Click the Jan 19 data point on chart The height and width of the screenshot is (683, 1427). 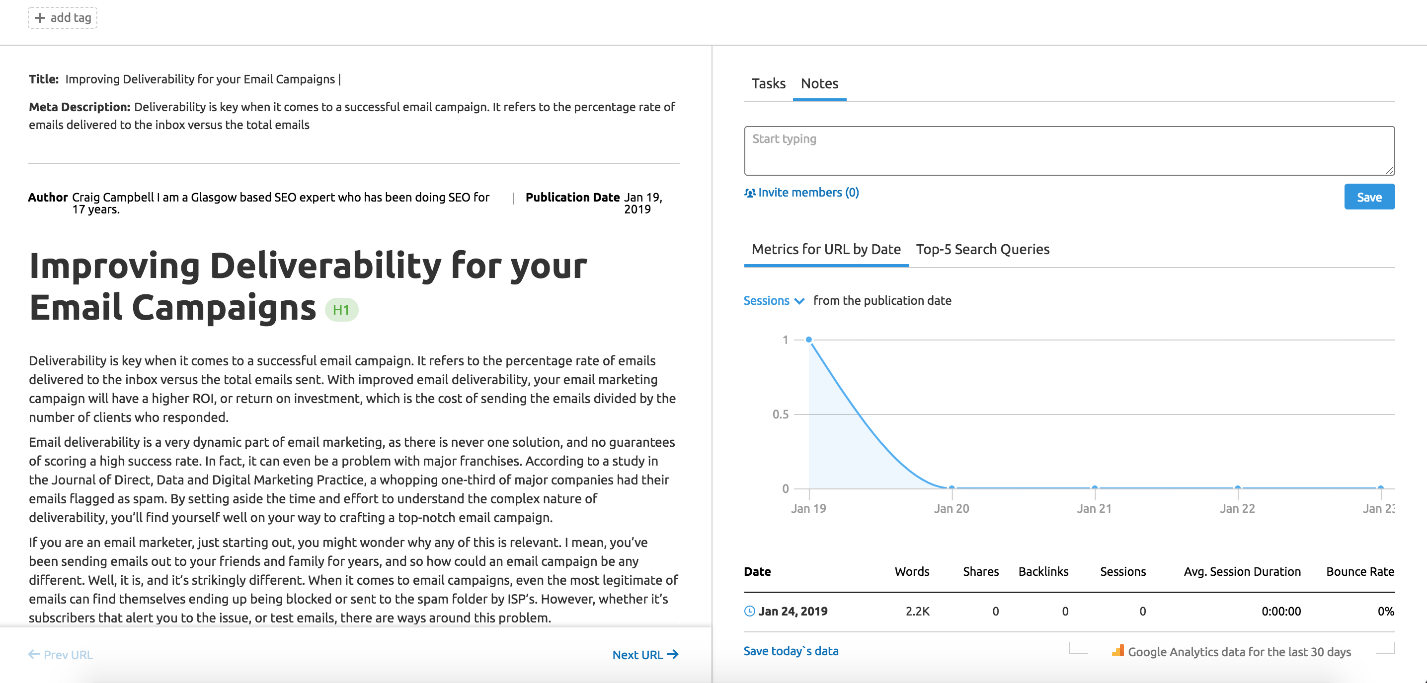(x=809, y=340)
